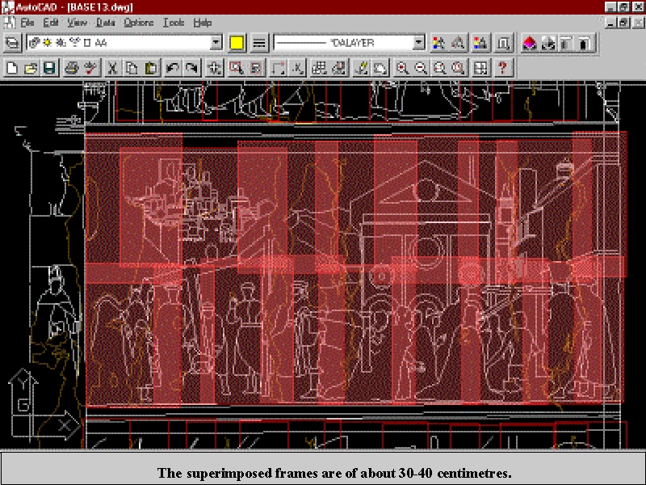Click the AutoCAD document icon in menu bar
The height and width of the screenshot is (485, 646).
(10, 23)
